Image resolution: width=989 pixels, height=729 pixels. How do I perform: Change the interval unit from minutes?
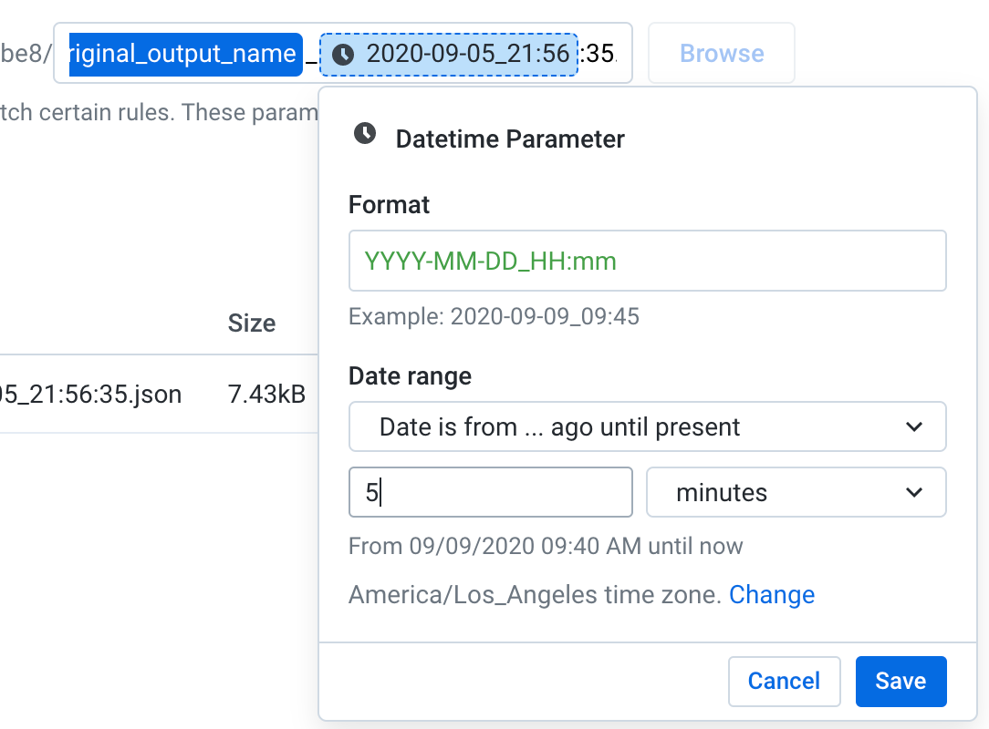coord(796,492)
